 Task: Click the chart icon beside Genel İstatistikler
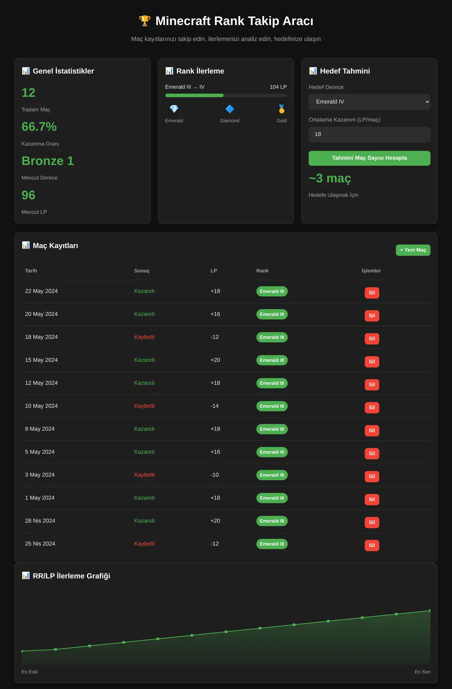point(26,71)
